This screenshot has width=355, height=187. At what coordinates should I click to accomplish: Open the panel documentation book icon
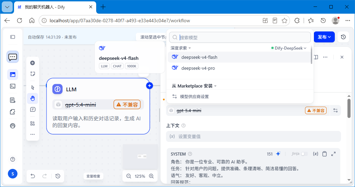(316, 57)
